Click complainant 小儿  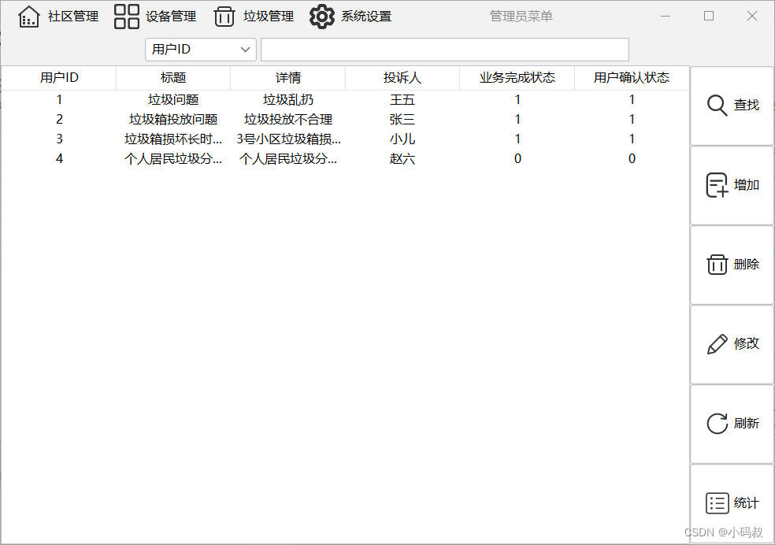point(402,139)
